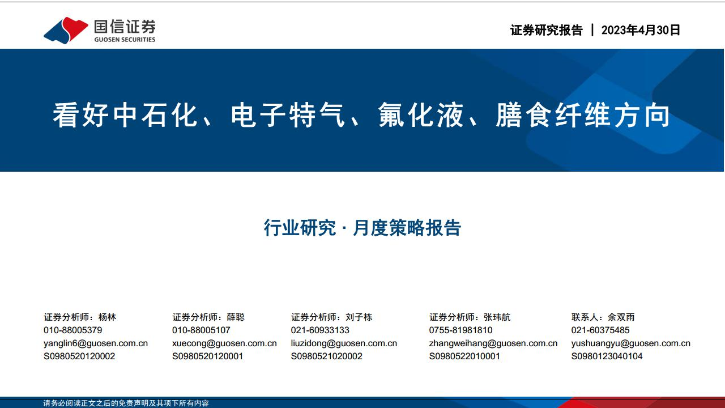Viewport: 725px width, 408px height.
Task: Click analyst name 杨林
Action: click(107, 317)
